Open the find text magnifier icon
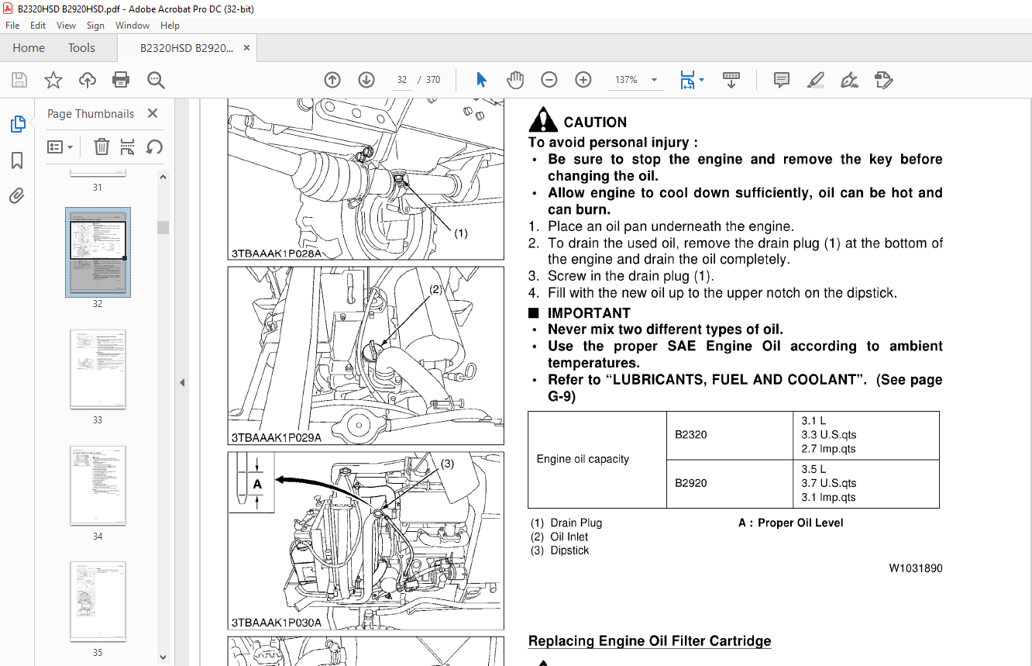Viewport: 1032px width, 666px height. click(156, 80)
